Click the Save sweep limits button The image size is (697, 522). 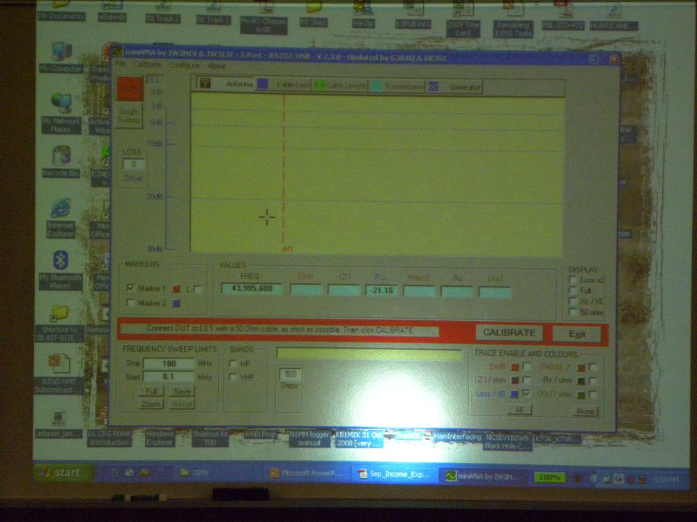coord(182,391)
